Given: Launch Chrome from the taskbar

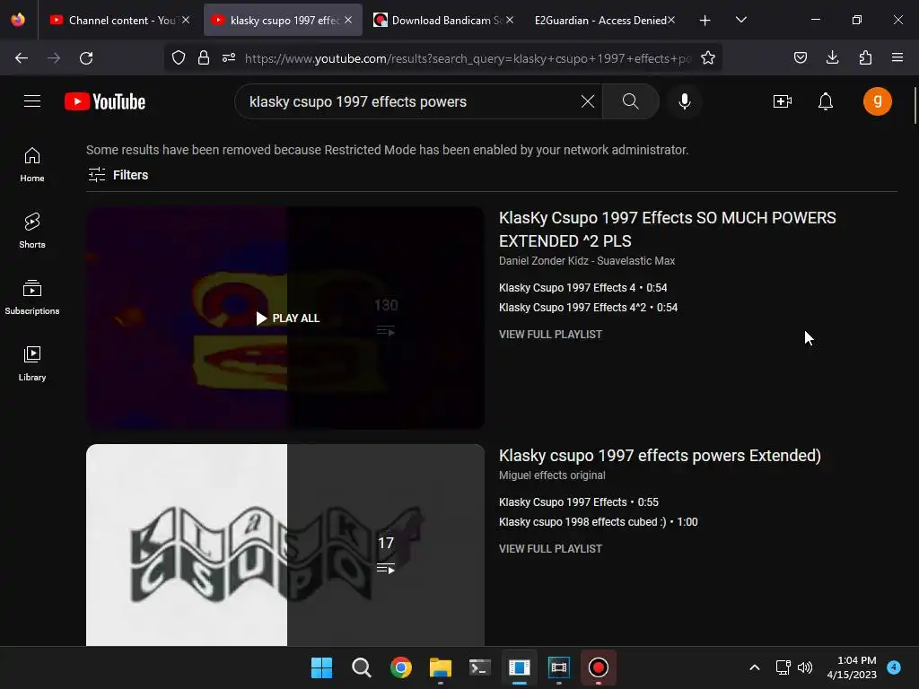Looking at the screenshot, I should point(401,667).
